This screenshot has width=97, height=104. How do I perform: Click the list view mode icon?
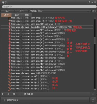click(x=20, y=94)
